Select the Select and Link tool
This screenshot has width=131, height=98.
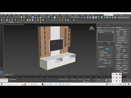click(7, 17)
